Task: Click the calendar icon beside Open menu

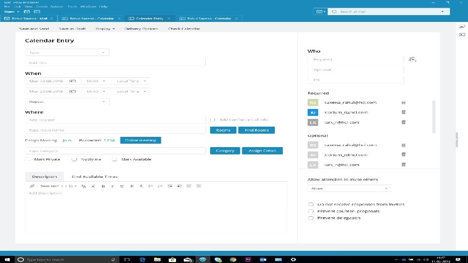Action: pos(37,12)
